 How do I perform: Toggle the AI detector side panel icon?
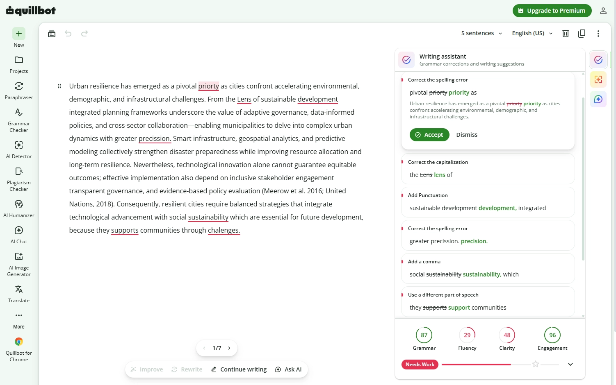point(598,79)
